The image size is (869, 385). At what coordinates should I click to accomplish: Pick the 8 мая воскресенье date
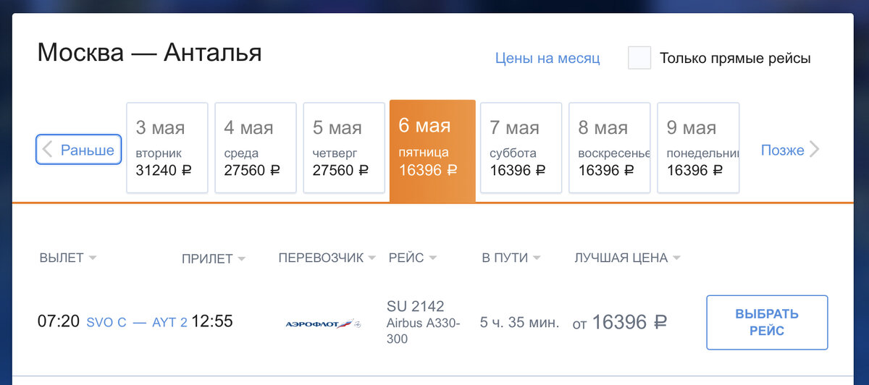[609, 148]
